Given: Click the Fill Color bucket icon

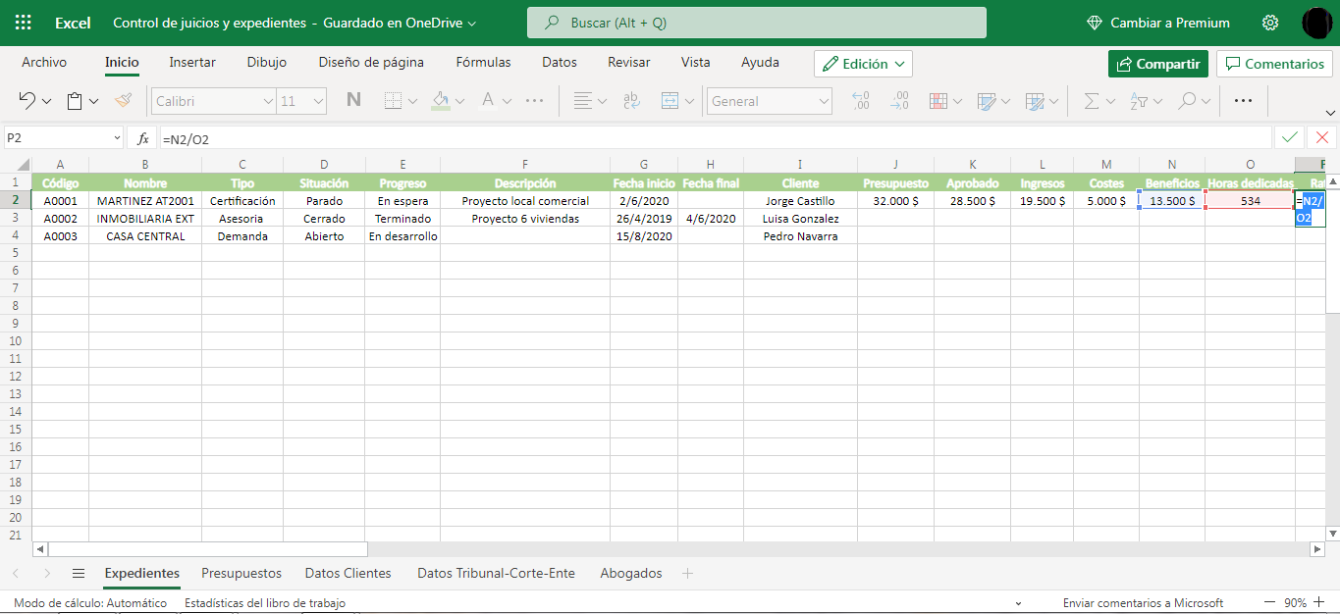Looking at the screenshot, I should tap(440, 100).
